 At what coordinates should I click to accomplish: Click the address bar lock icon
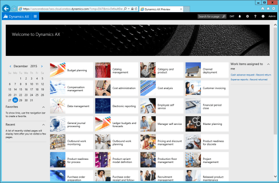(x=132, y=9)
